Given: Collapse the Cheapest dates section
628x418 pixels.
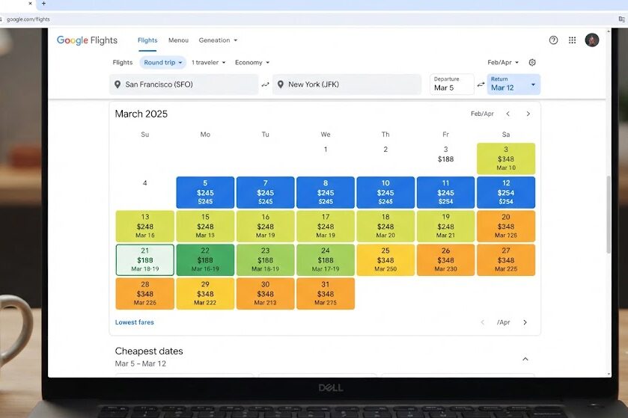Looking at the screenshot, I should [525, 359].
